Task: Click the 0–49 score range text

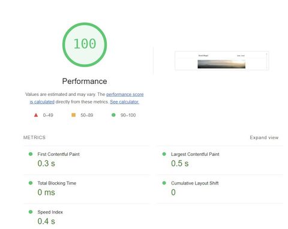Action: tap(48, 115)
